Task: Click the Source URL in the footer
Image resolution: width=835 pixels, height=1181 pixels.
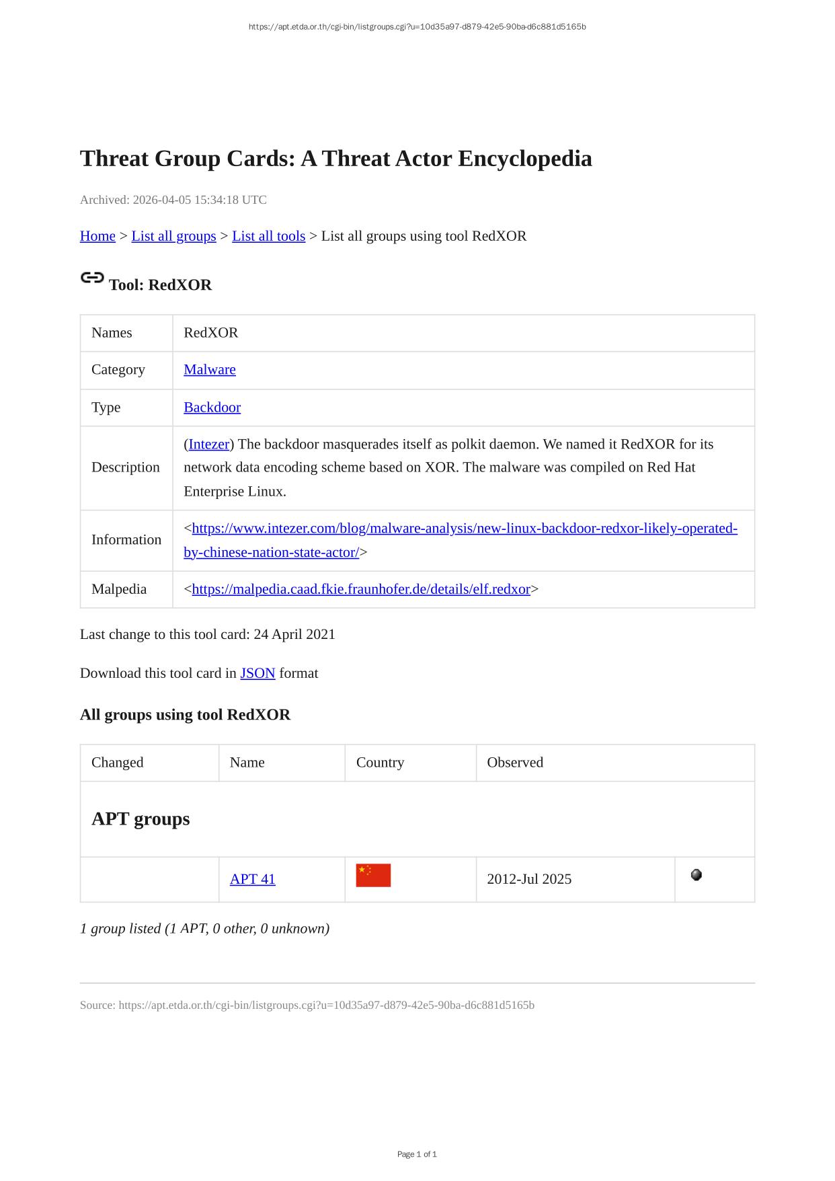Action: (x=326, y=1005)
